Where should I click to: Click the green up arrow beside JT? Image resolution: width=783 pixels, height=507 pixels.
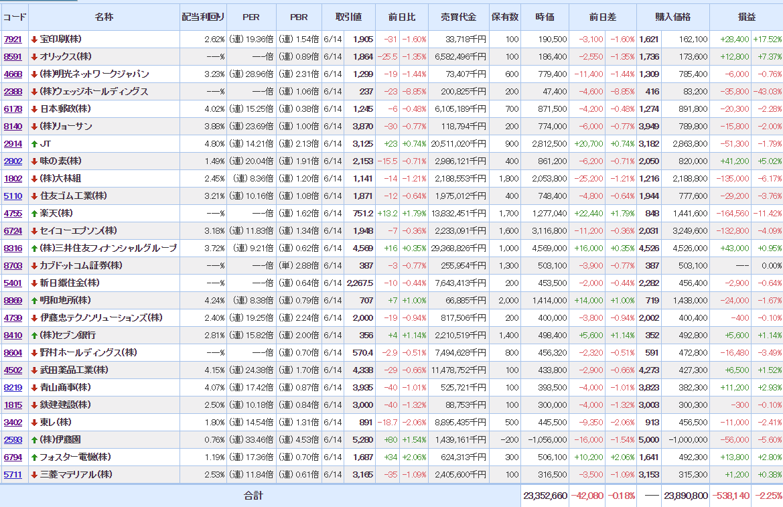[34, 143]
